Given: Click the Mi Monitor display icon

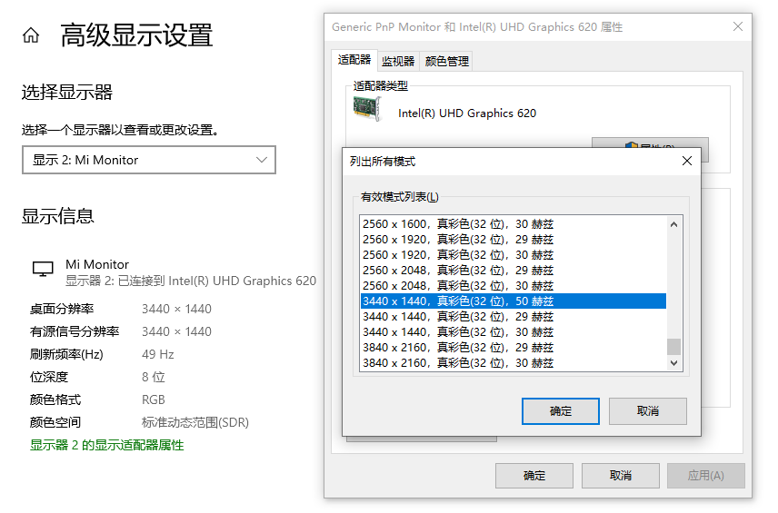Looking at the screenshot, I should coord(43,270).
